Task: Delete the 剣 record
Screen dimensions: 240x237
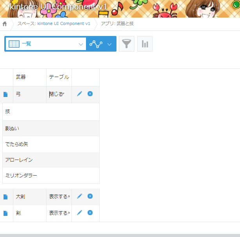Action: pyautogui.click(x=90, y=212)
